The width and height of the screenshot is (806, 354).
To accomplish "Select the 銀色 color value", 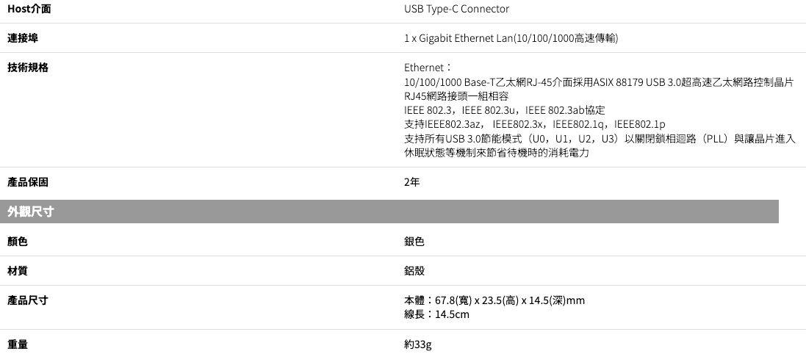I will 414,241.
